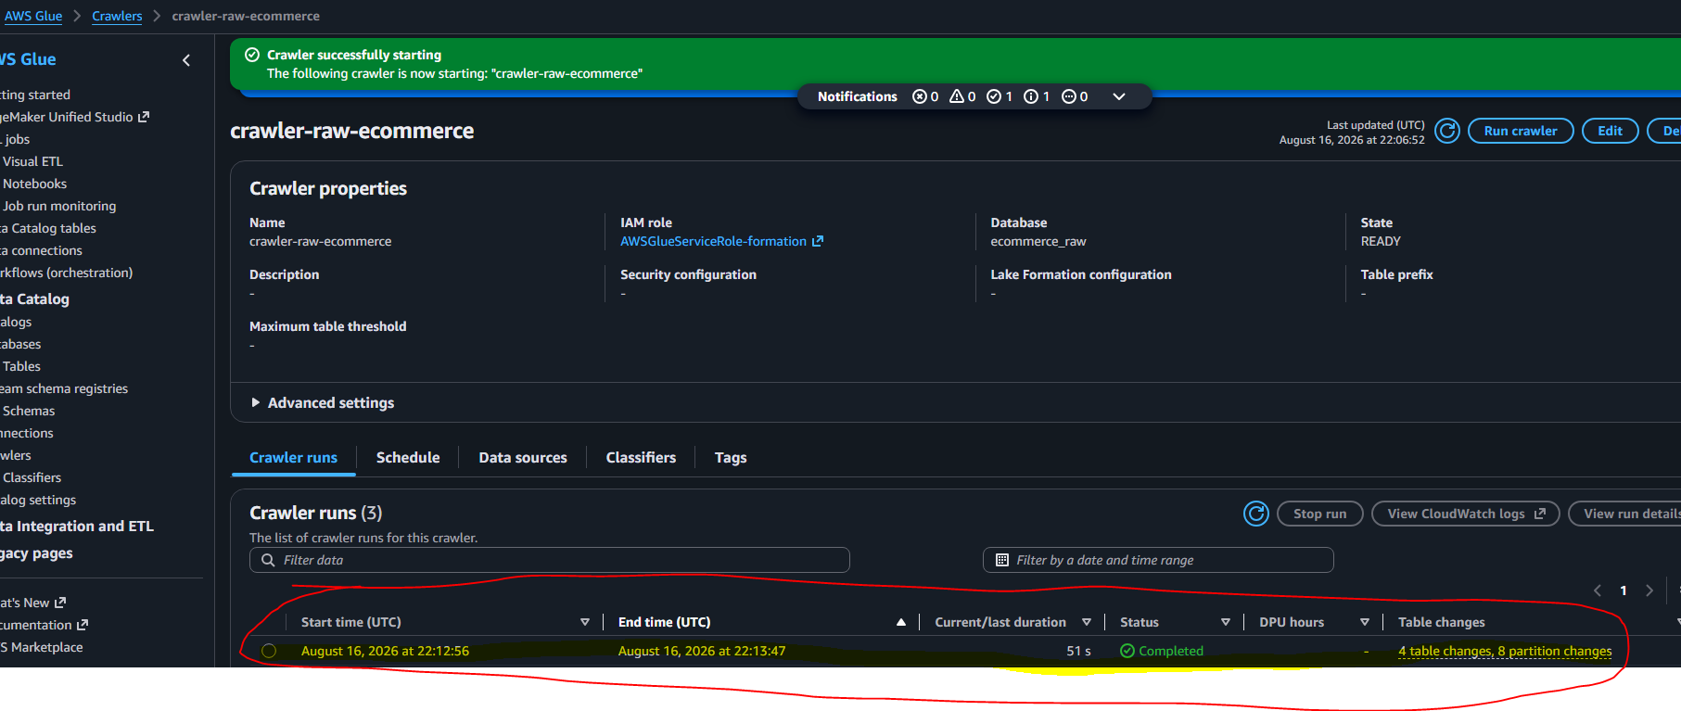Screen dimensions: 1681x711
Task: Click the Stop run button
Action: (1319, 514)
